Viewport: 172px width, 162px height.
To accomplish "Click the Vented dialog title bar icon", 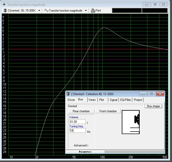I will [68, 94].
